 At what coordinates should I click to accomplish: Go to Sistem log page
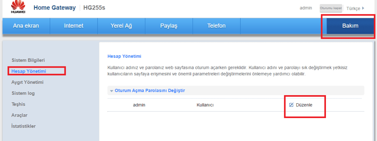pos(23,93)
